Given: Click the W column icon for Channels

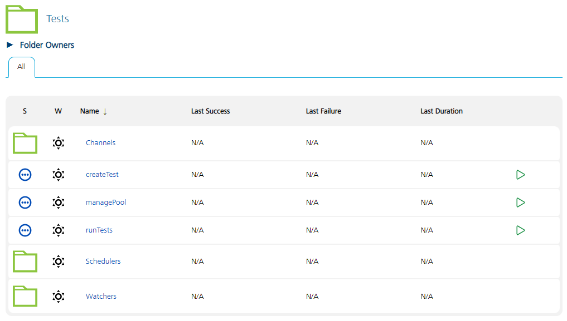Looking at the screenshot, I should (x=58, y=143).
